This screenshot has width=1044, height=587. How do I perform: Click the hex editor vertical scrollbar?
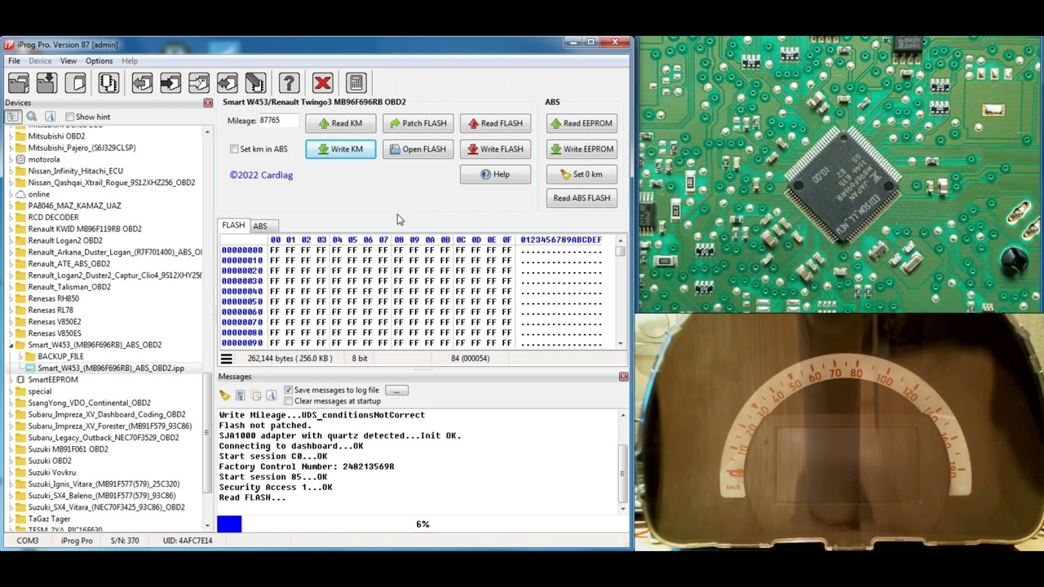pyautogui.click(x=621, y=292)
